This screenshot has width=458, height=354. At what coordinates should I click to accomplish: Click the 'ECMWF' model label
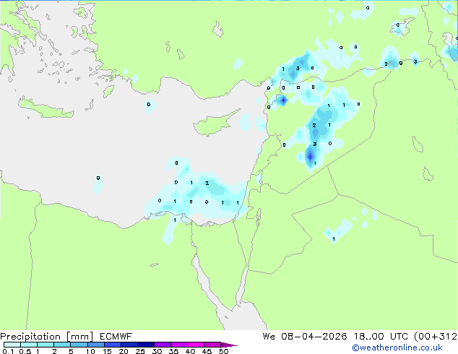[116, 337]
